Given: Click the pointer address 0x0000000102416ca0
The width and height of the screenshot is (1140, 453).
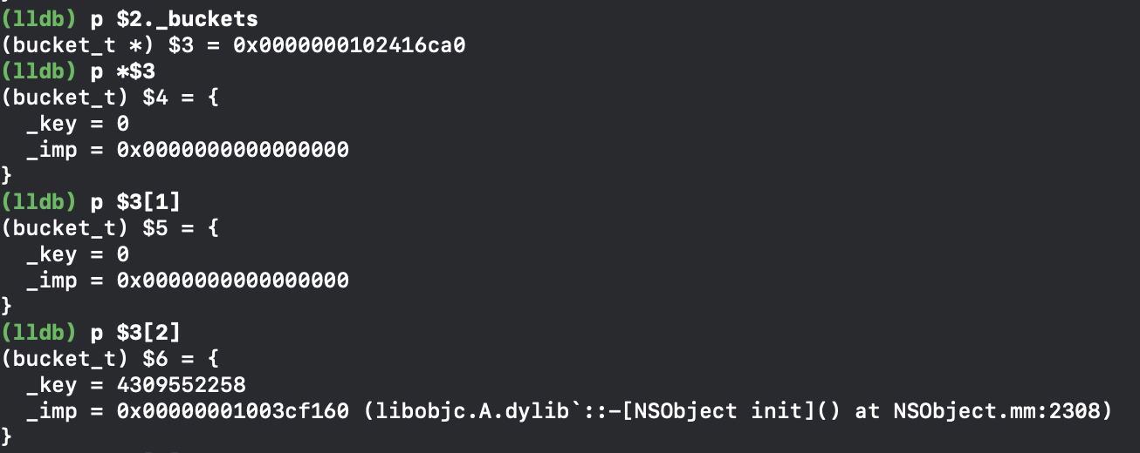Looking at the screenshot, I should point(349,44).
